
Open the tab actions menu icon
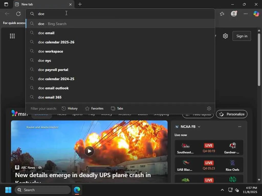[6, 4]
